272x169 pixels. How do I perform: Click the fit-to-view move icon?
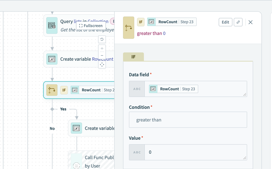102,64
